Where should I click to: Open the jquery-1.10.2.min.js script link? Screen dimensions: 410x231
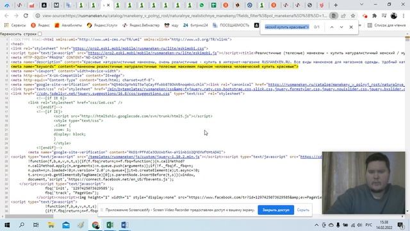click(x=143, y=157)
